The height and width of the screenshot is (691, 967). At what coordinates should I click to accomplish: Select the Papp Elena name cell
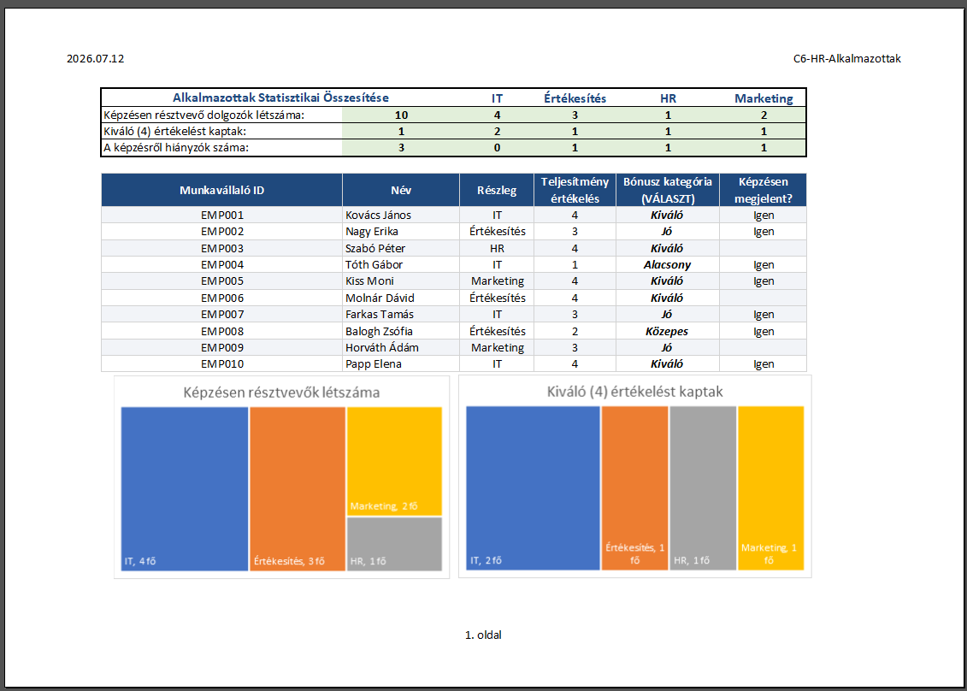coord(401,364)
